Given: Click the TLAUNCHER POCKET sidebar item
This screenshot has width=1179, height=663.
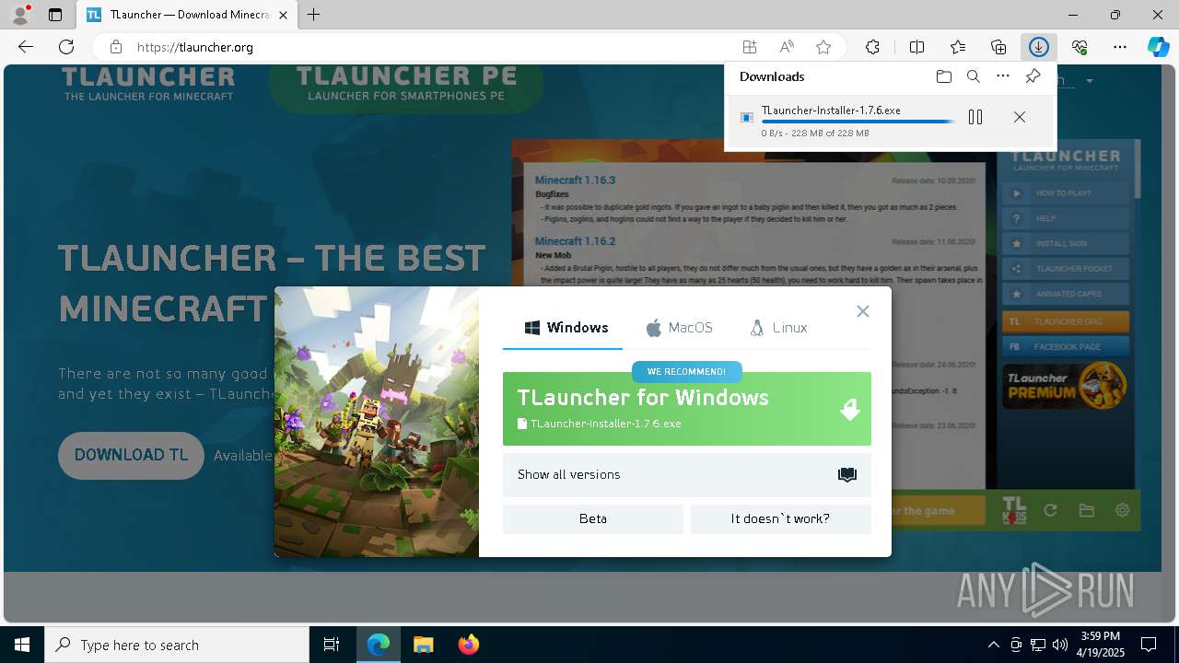Looking at the screenshot, I should click(x=1066, y=269).
